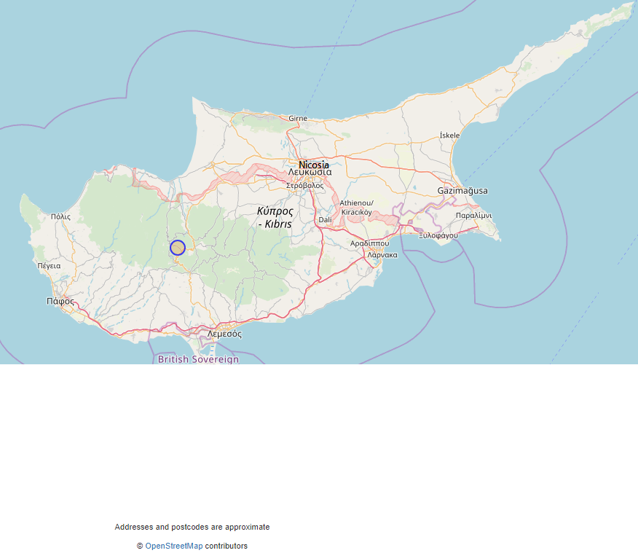Viewport: 638px width, 553px height.
Task: Click the Gazimağusa city label
Action: coord(462,190)
